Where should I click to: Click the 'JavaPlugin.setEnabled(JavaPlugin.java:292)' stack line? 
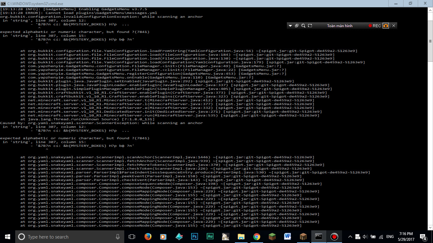pos(157,81)
